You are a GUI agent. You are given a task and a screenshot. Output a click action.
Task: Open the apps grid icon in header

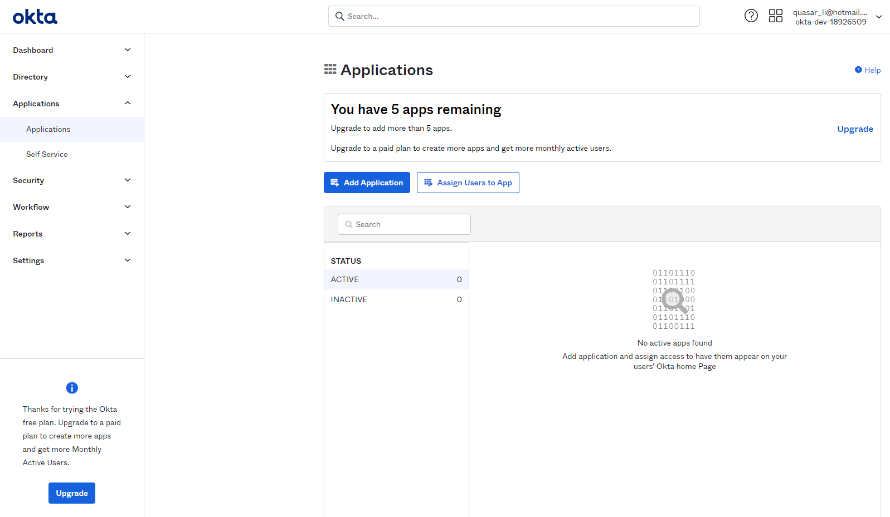(x=776, y=16)
